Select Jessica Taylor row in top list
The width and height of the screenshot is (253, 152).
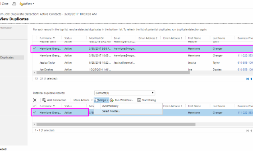(143, 62)
